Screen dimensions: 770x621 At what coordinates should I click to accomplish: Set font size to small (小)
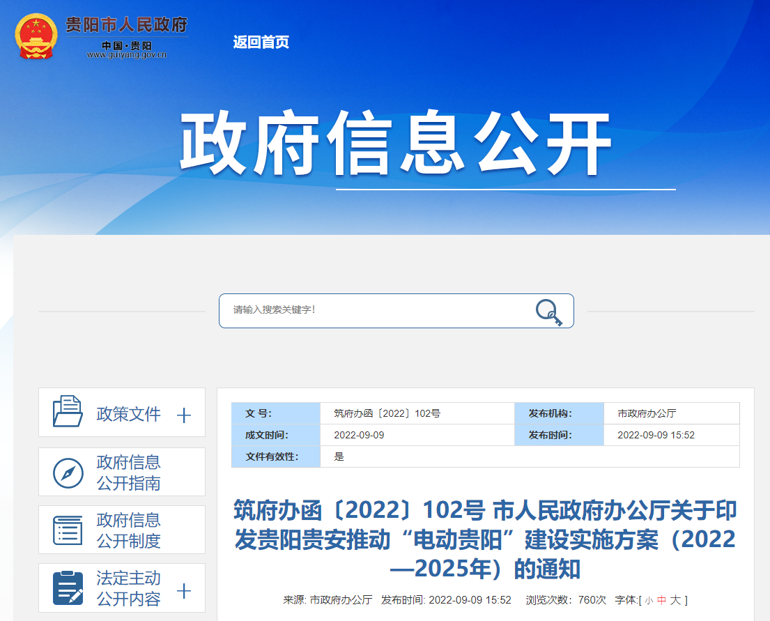coord(649,601)
